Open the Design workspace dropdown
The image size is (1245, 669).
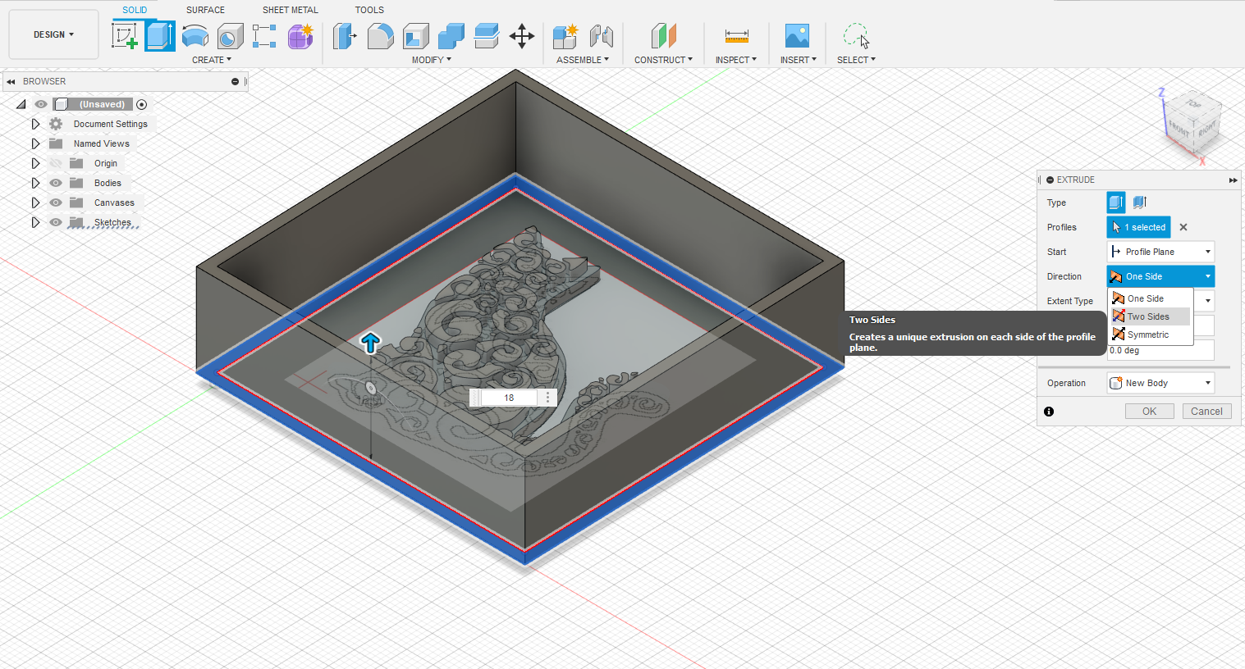click(x=53, y=34)
